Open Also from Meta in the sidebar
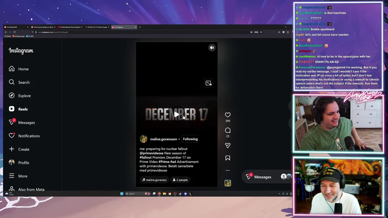The height and width of the screenshot is (218, 388). pyautogui.click(x=27, y=190)
